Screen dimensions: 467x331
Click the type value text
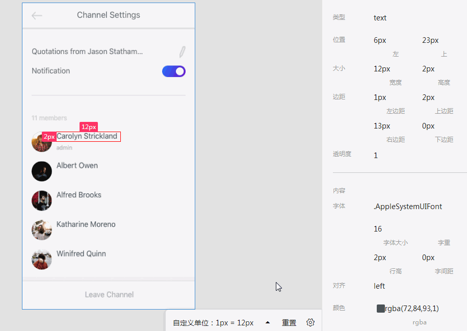coord(380,18)
